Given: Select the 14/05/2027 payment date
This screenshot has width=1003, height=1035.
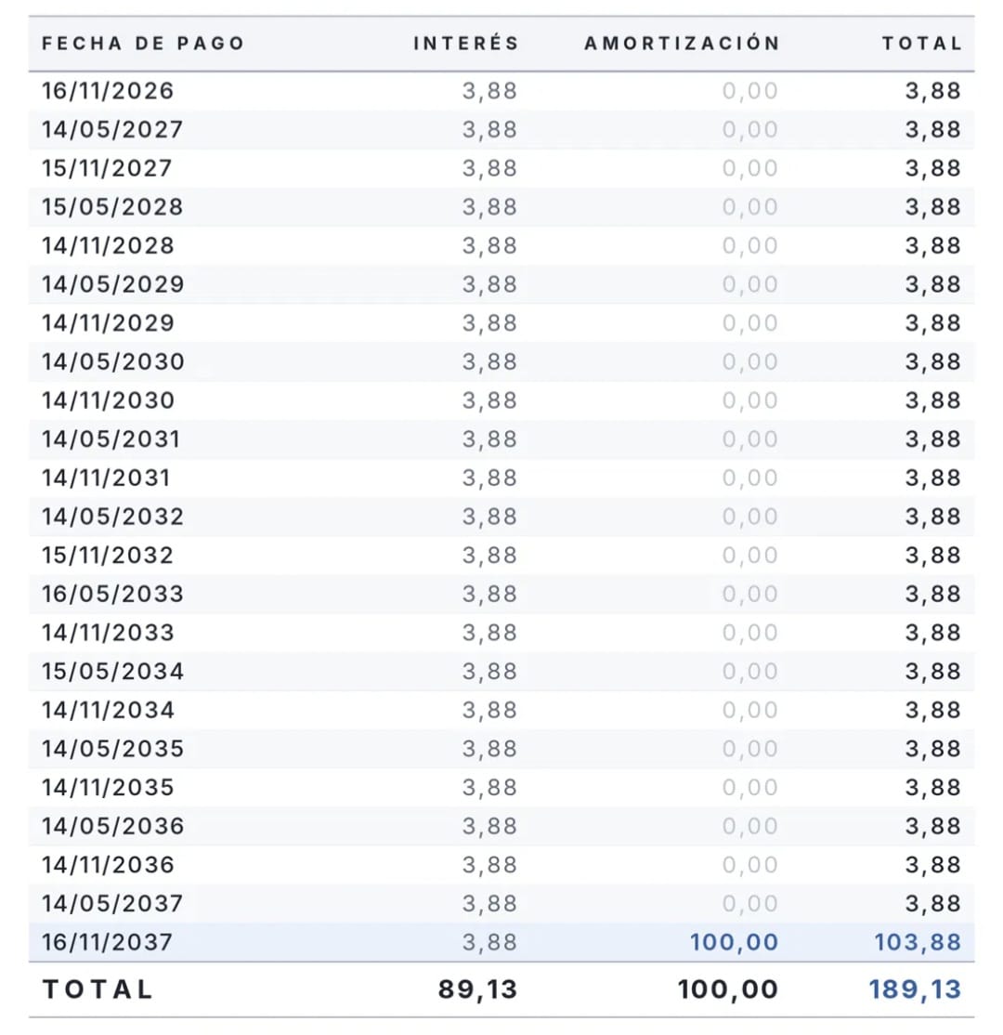Looking at the screenshot, I should (112, 129).
